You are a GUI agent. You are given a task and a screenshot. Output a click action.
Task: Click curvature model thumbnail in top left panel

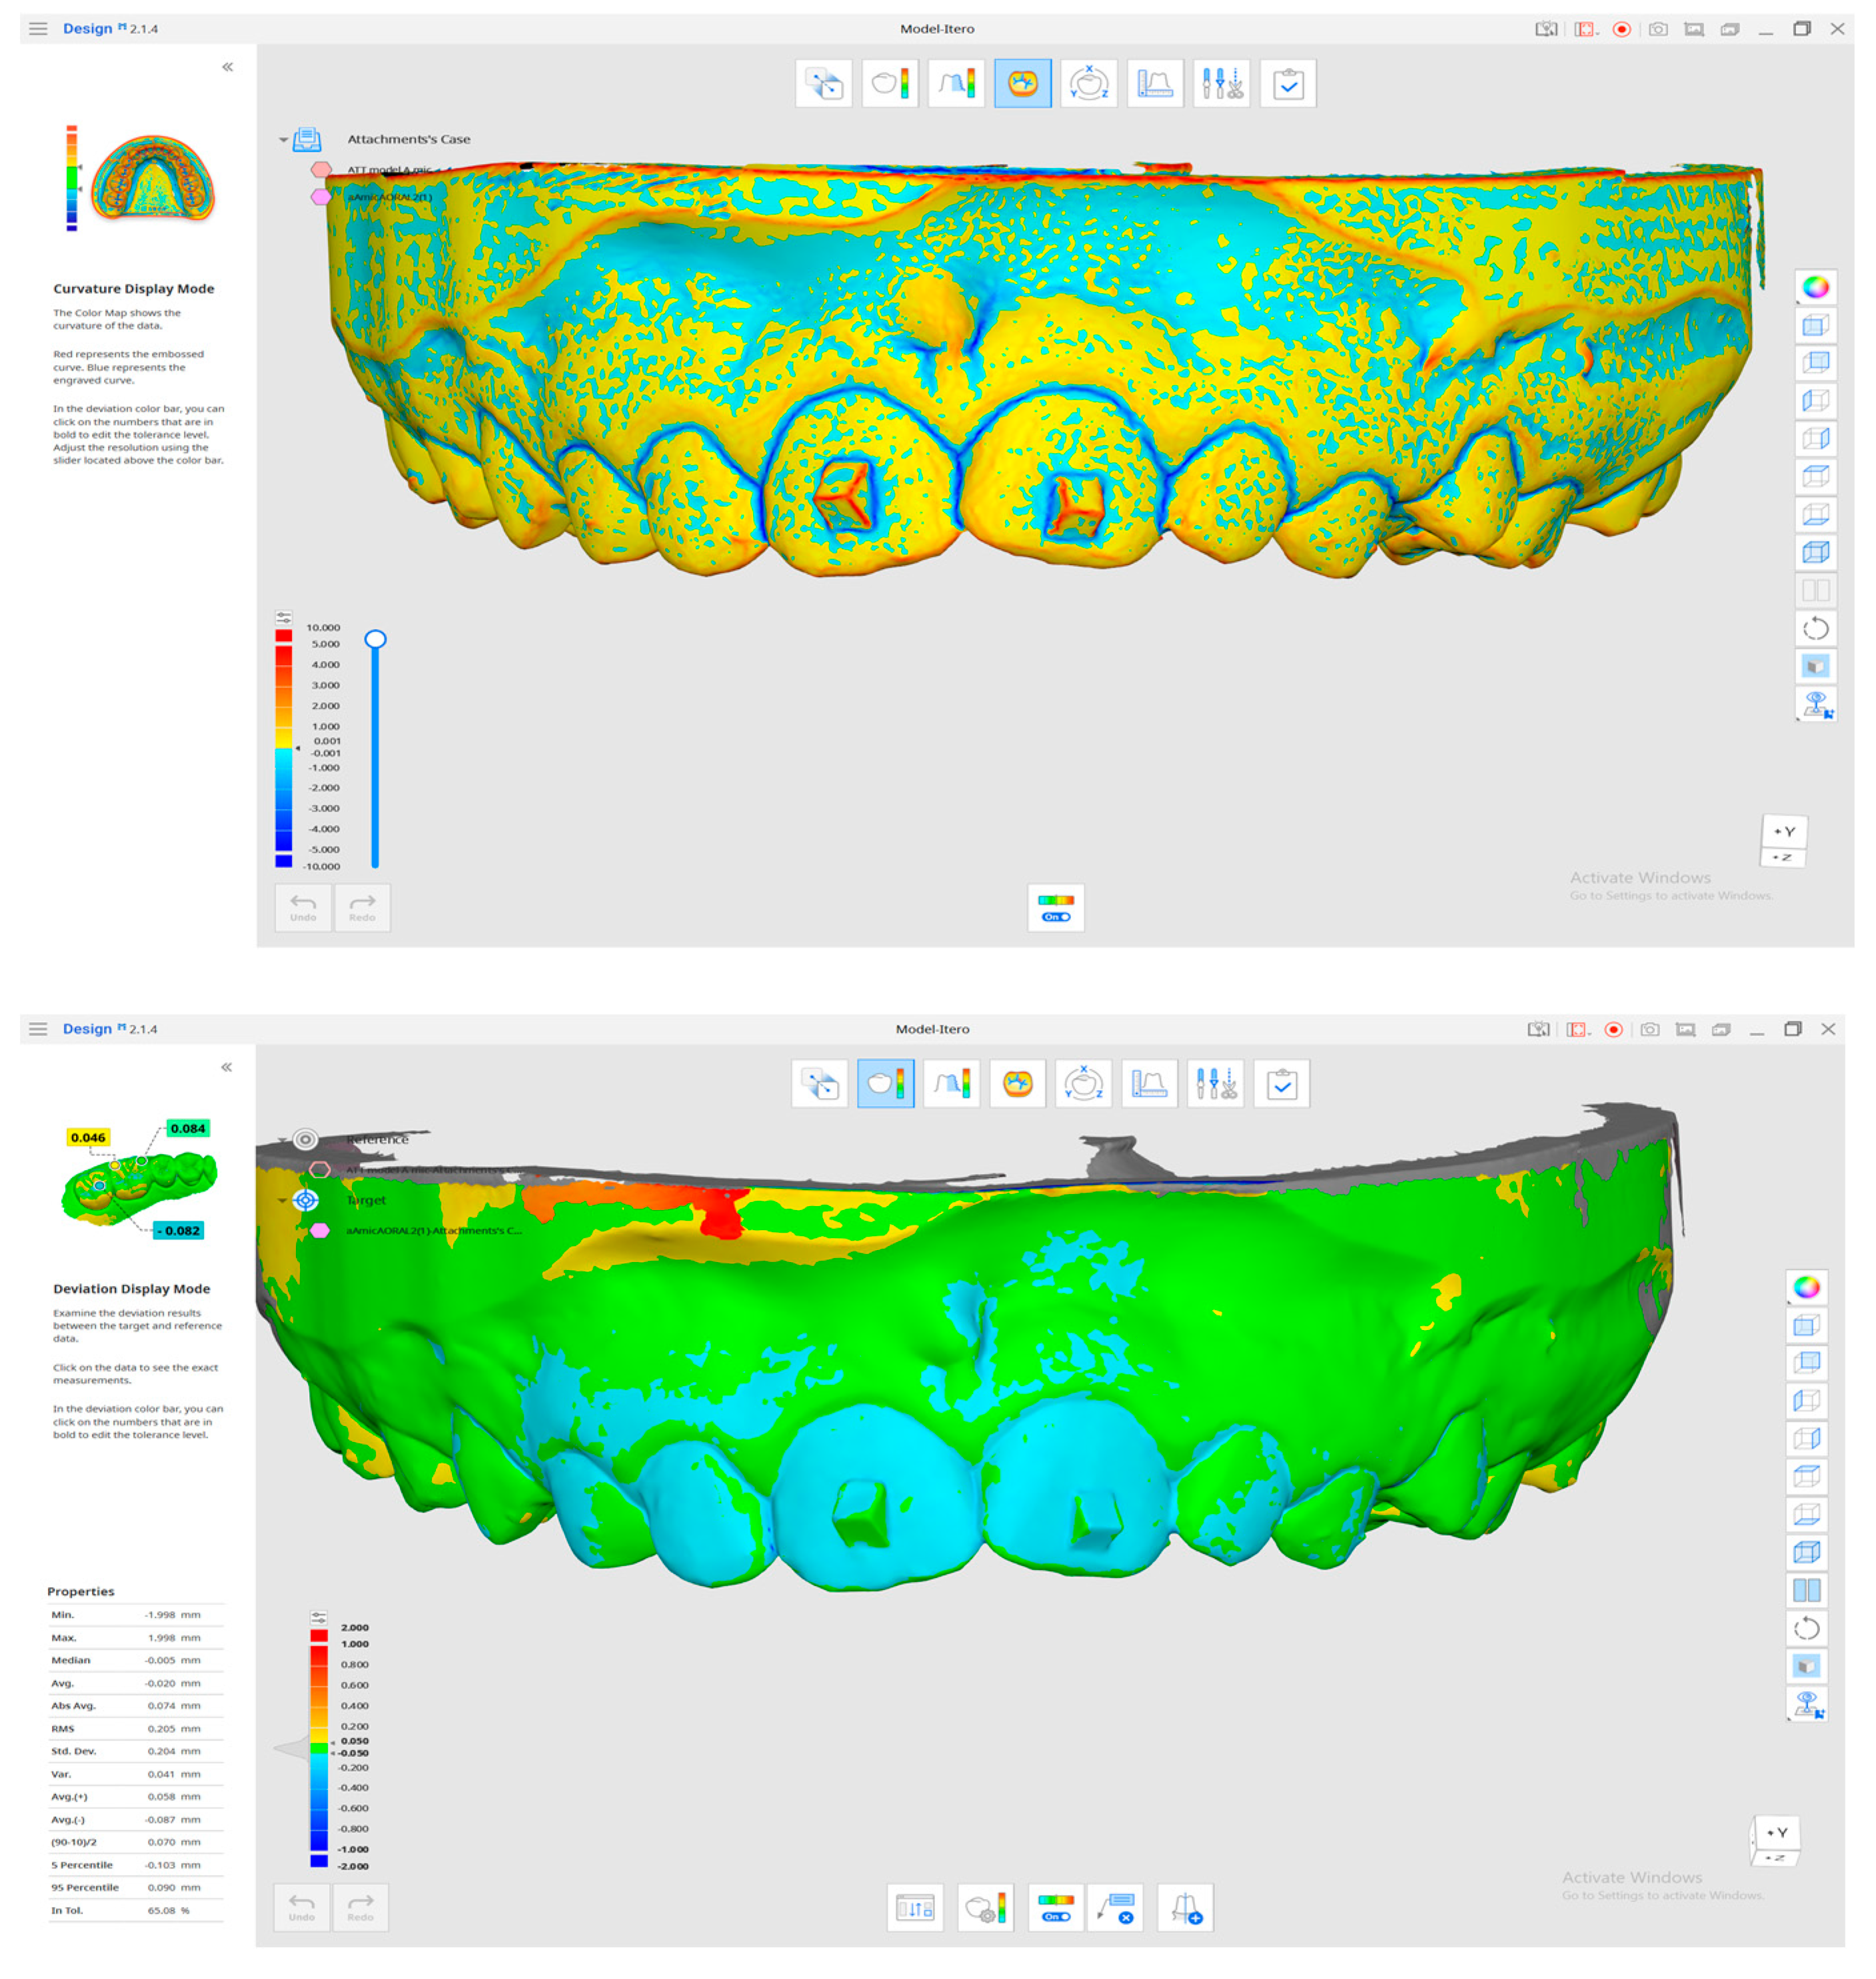coord(152,178)
